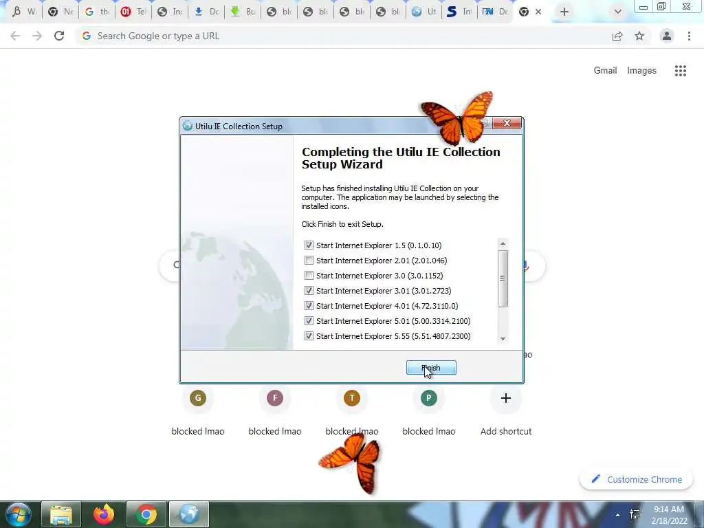Image resolution: width=704 pixels, height=528 pixels.
Task: Click the IE versions list scrollbar thumb
Action: [503, 278]
